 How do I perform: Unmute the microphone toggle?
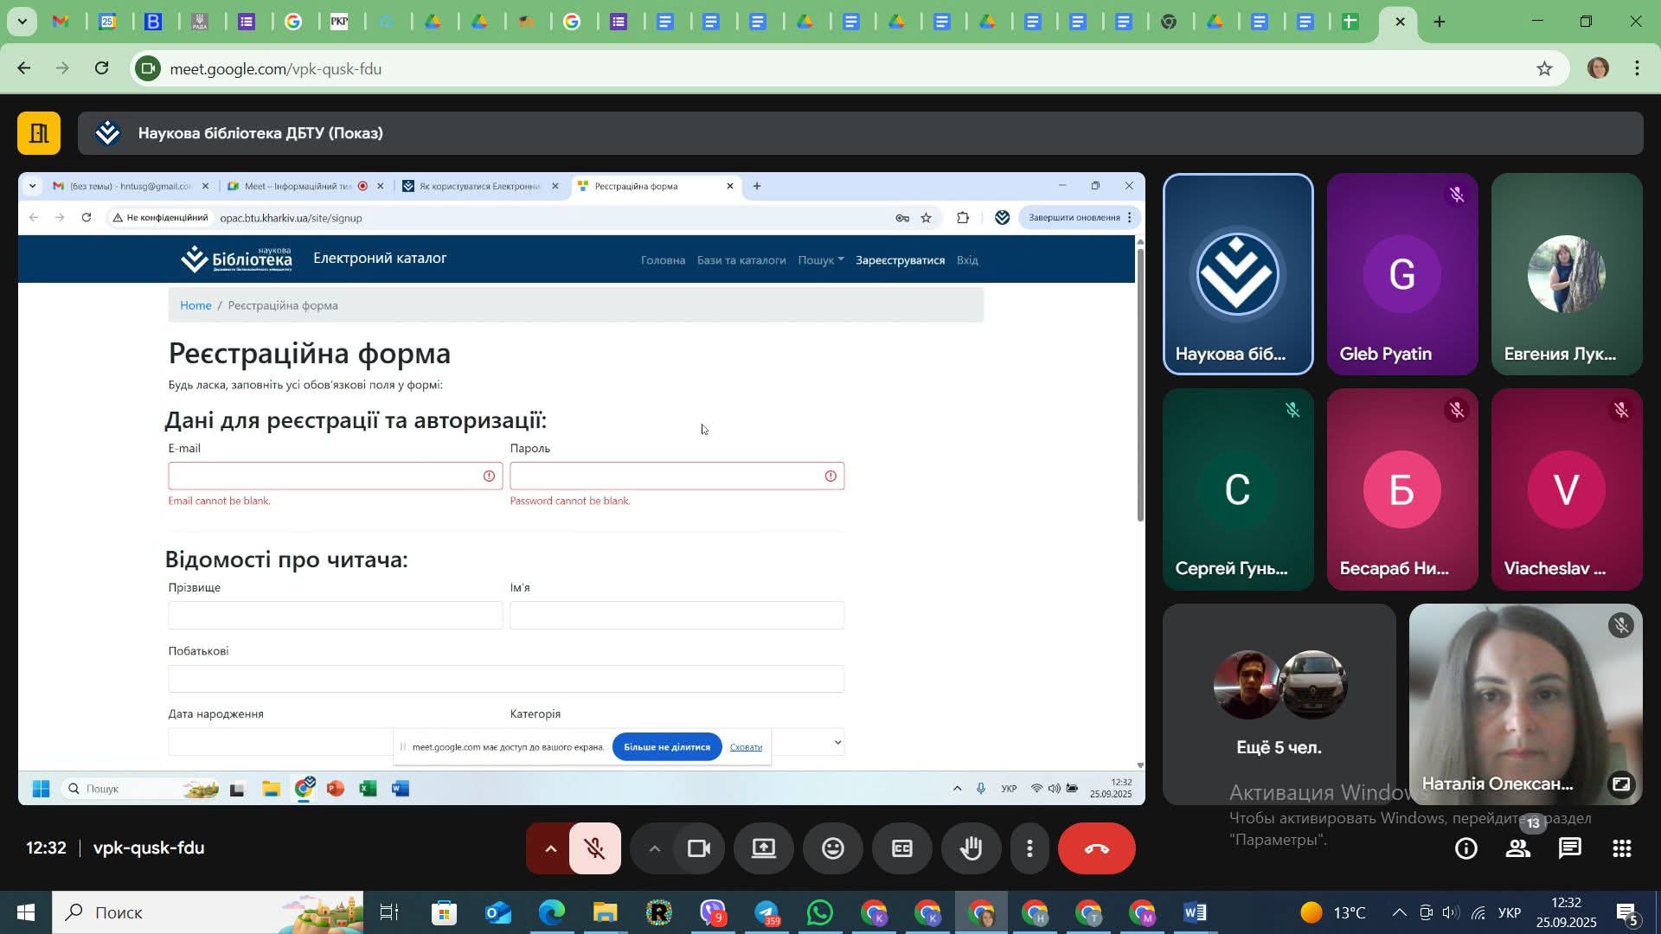click(x=595, y=848)
